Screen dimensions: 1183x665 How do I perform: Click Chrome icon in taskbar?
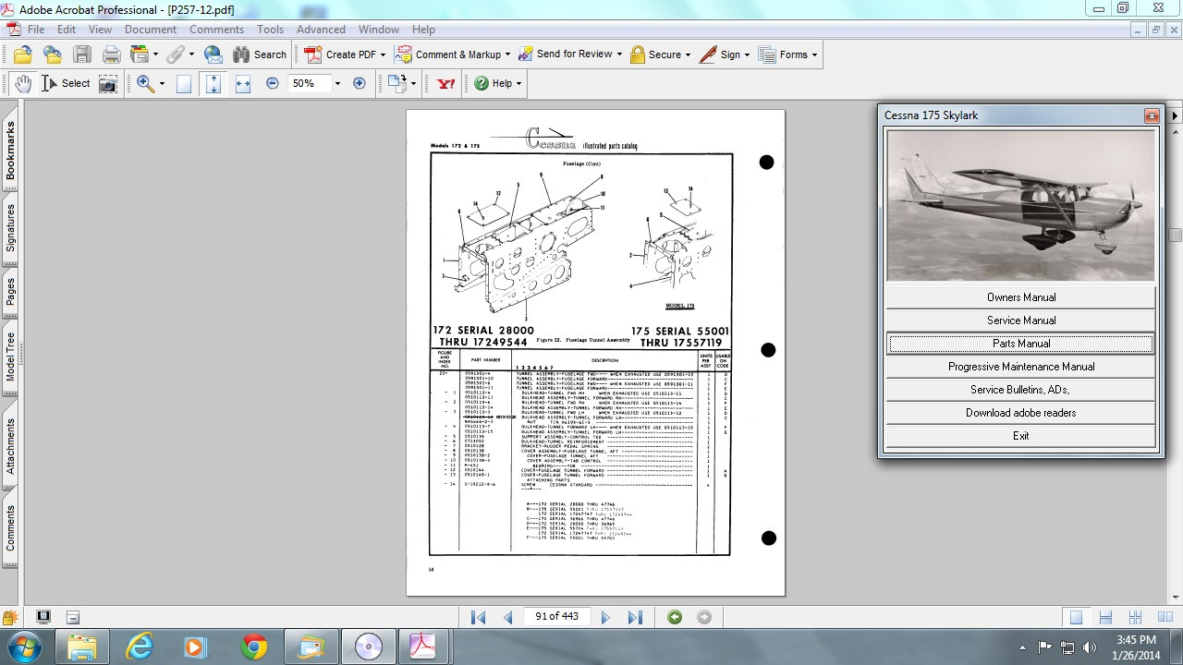tap(254, 647)
